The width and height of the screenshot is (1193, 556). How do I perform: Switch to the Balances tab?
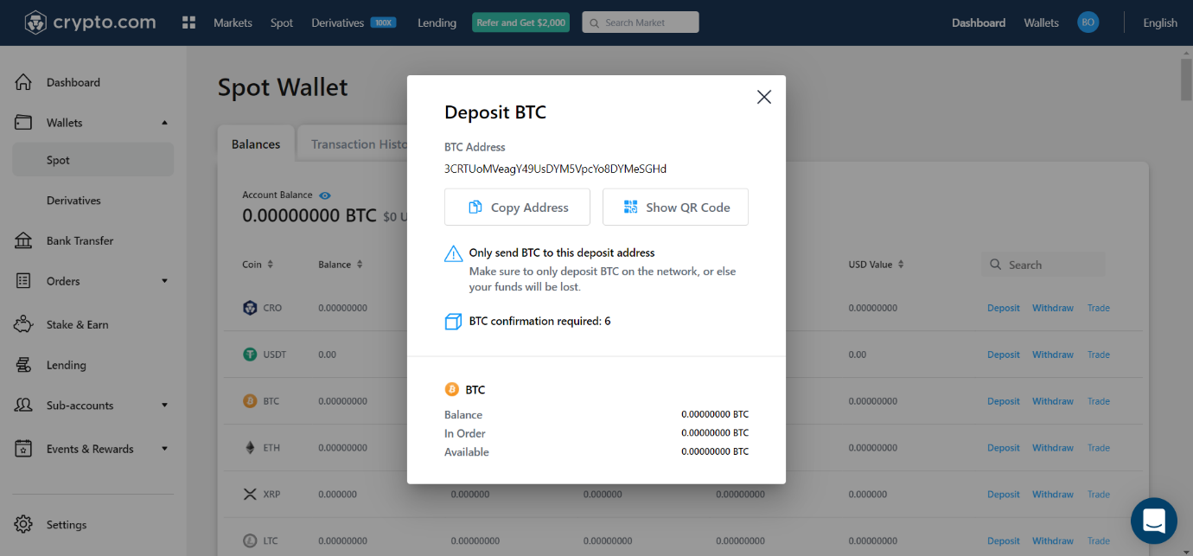point(256,144)
